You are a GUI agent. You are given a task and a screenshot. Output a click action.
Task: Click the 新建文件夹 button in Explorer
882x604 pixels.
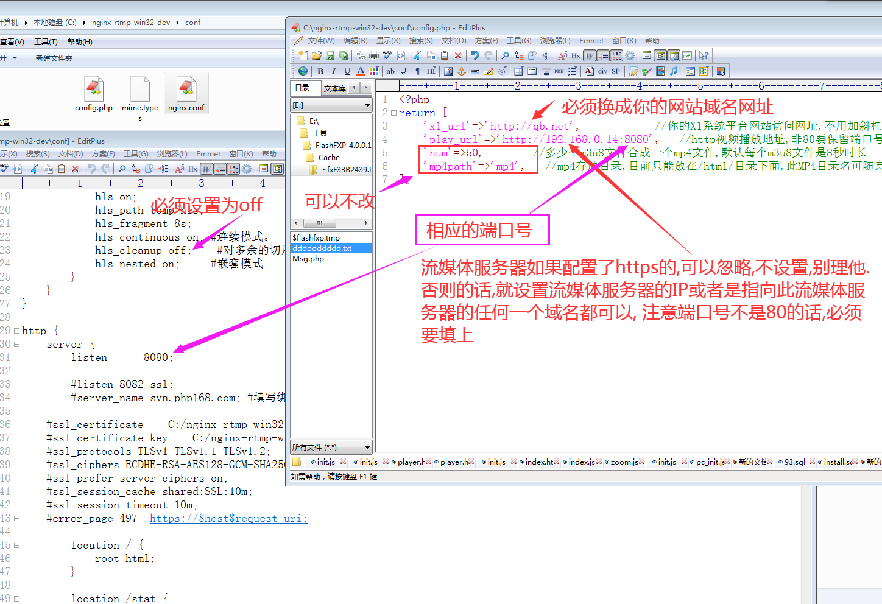(x=54, y=58)
